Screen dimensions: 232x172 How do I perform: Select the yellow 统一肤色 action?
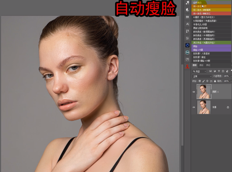211,10
